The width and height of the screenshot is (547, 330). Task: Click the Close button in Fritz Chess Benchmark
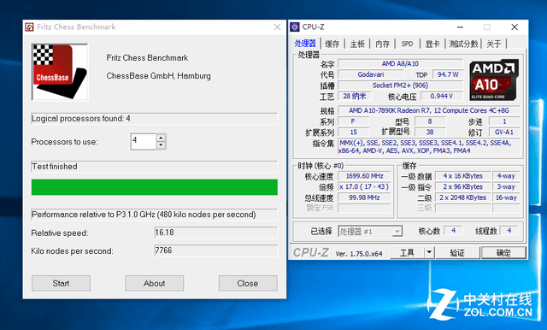[248, 283]
